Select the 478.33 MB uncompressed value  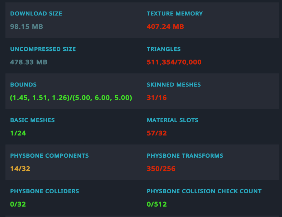[29, 62]
